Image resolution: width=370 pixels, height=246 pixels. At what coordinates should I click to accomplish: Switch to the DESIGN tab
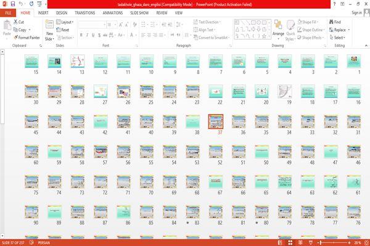coord(62,13)
